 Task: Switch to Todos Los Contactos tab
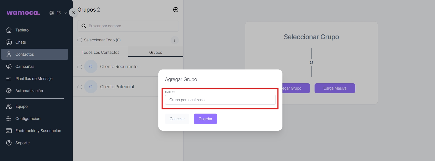101,52
